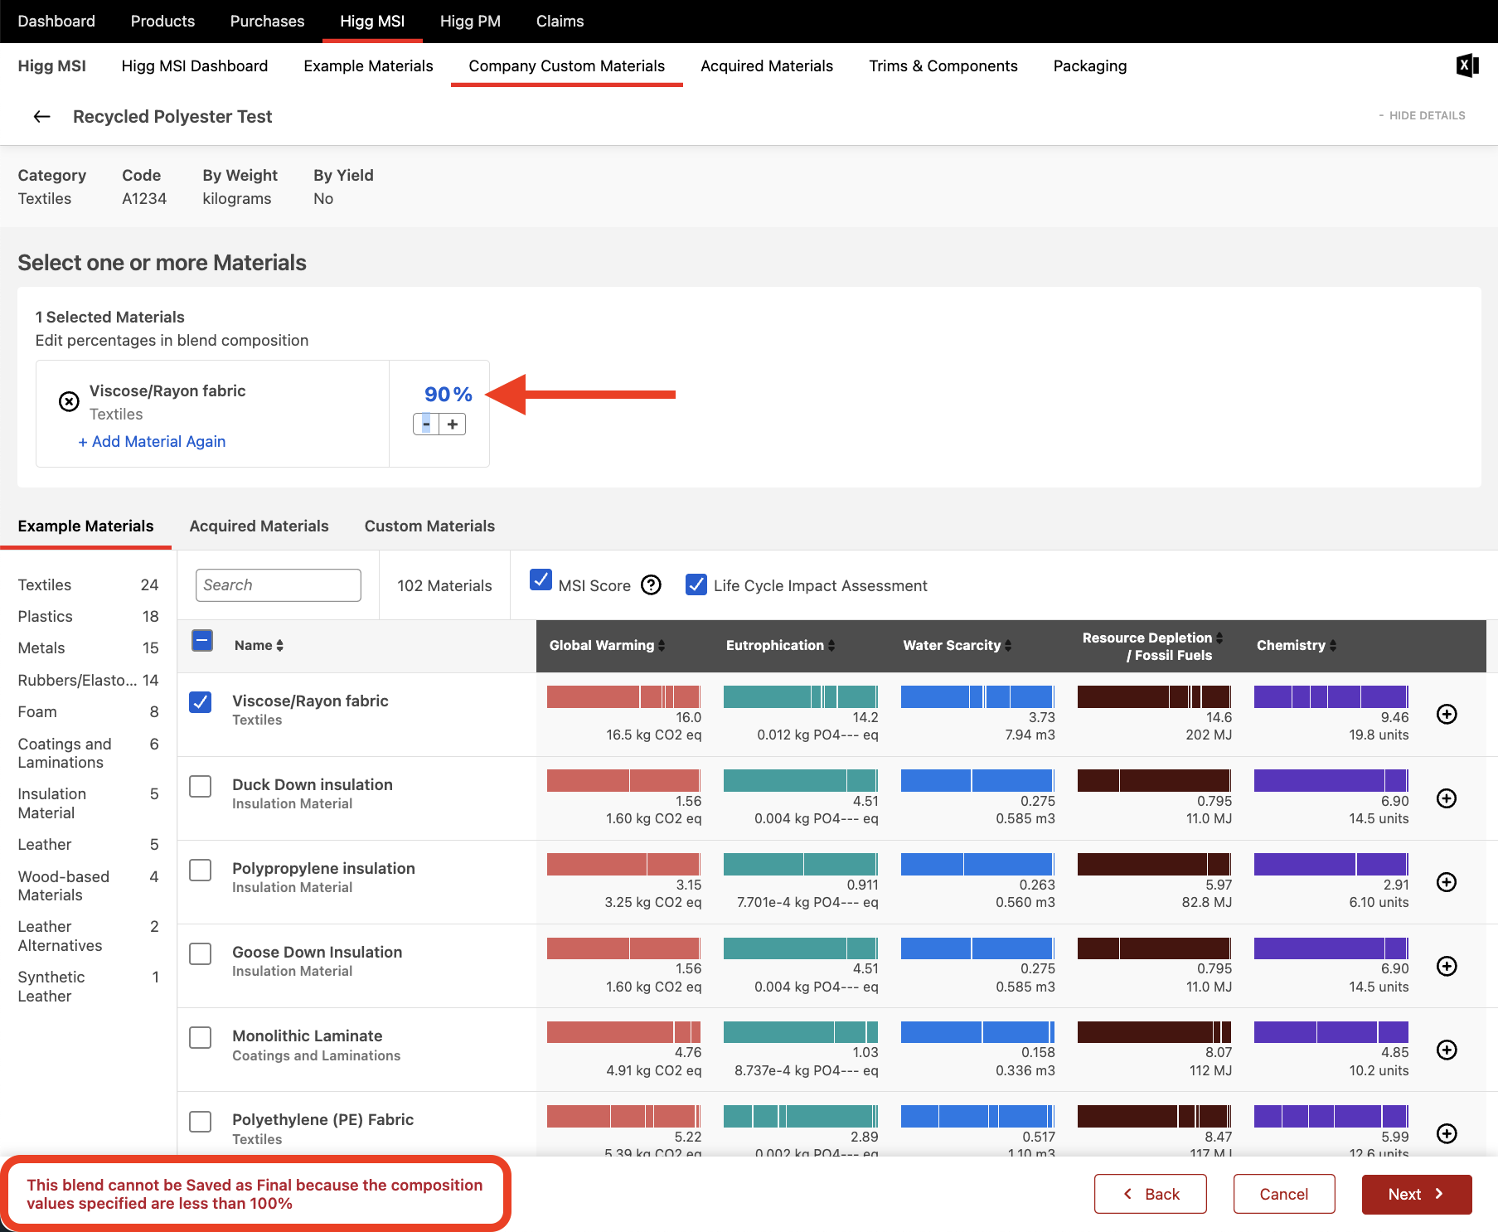Viewport: 1498px width, 1232px height.
Task: Filter by Foam category
Action: coord(88,711)
